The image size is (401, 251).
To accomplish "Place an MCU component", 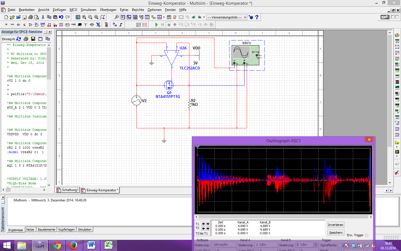I will [x=106, y=25].
